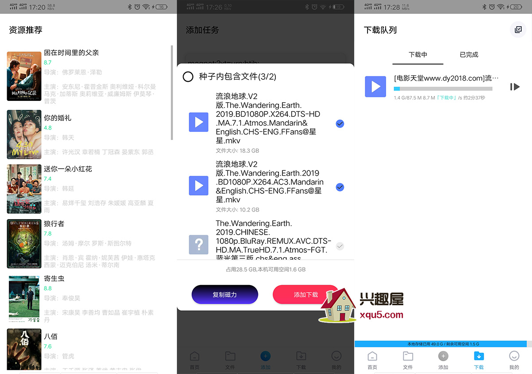Click the text 占用28.5 GB,本机可用空间1.6 GB
The height and width of the screenshot is (374, 532).
click(x=266, y=270)
